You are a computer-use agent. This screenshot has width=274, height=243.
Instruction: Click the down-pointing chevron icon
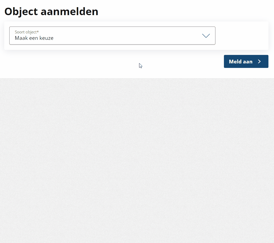pyautogui.click(x=206, y=36)
